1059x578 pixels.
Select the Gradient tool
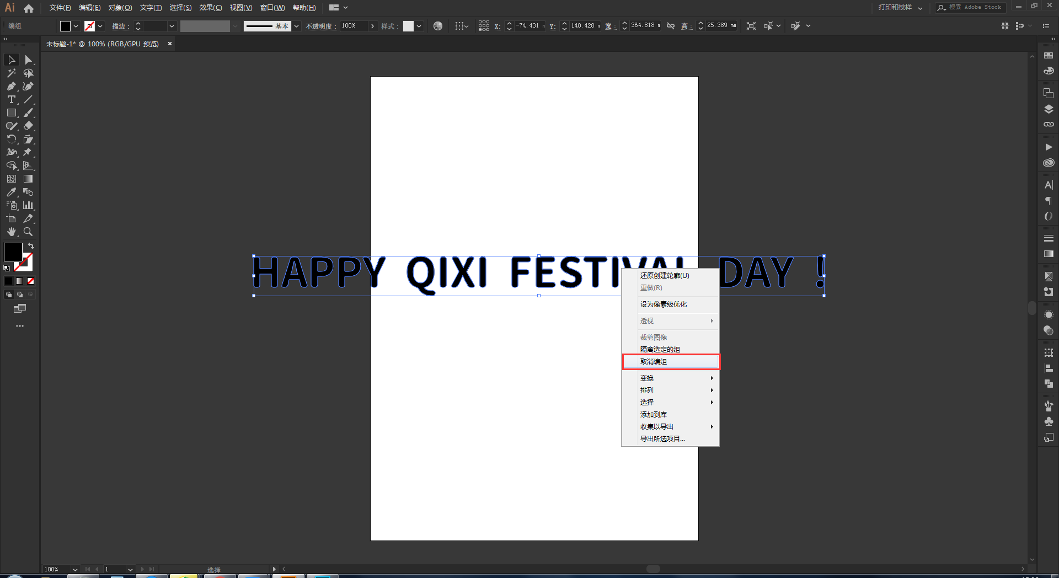pos(29,179)
